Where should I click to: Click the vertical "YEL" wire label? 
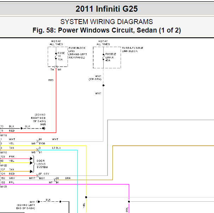click(84, 206)
